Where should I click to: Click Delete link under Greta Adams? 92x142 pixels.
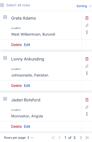click(x=17, y=45)
